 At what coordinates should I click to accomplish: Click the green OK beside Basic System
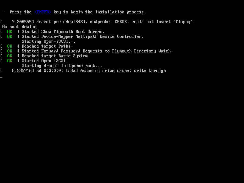coord(10,56)
